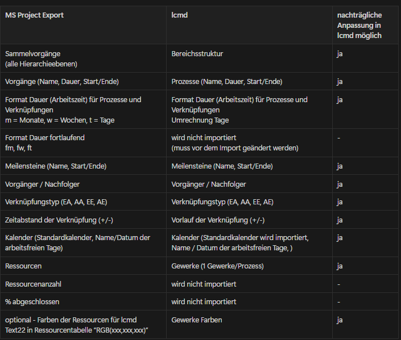Click the '% abgeschlossen' cell
The image size is (401, 340).
click(83, 301)
